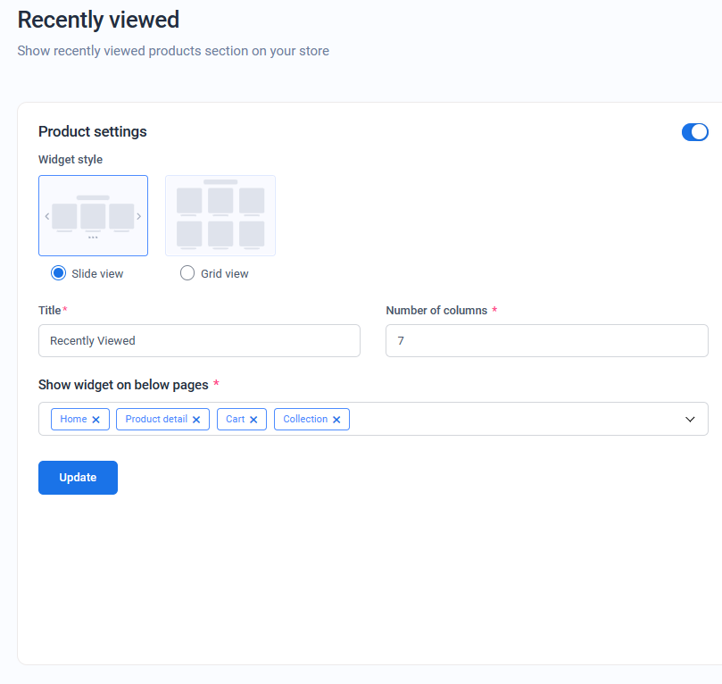
Task: Click the left arrow in slide preview
Action: click(46, 216)
